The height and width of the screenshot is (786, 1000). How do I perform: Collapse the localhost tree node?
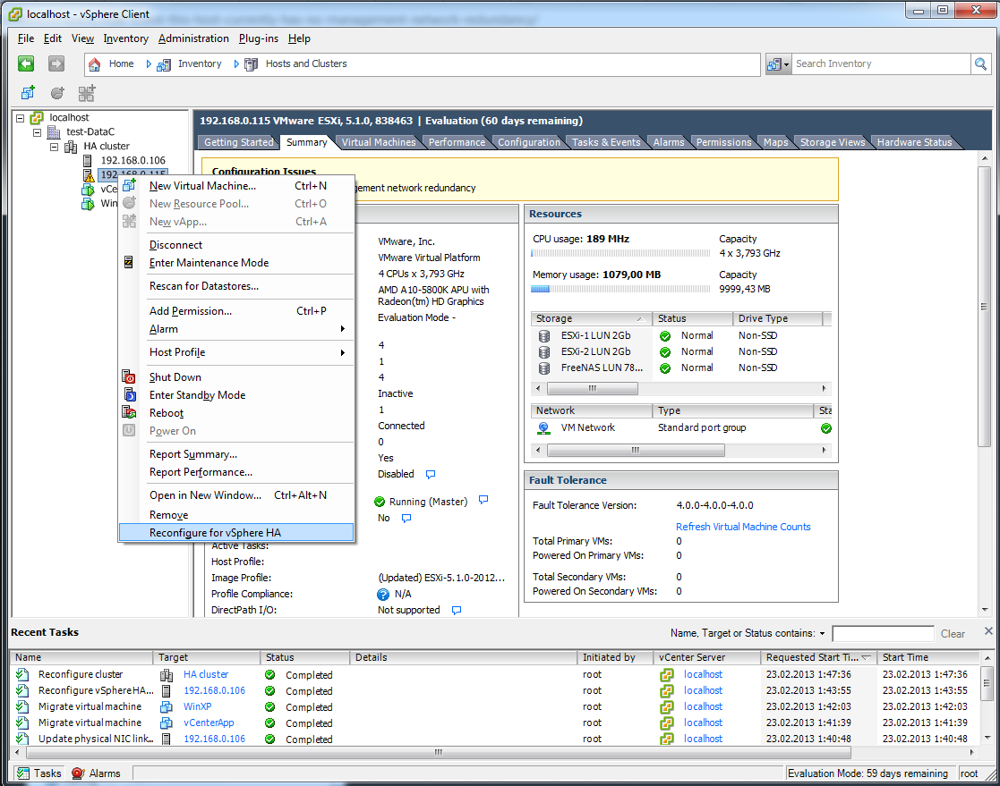[20, 118]
